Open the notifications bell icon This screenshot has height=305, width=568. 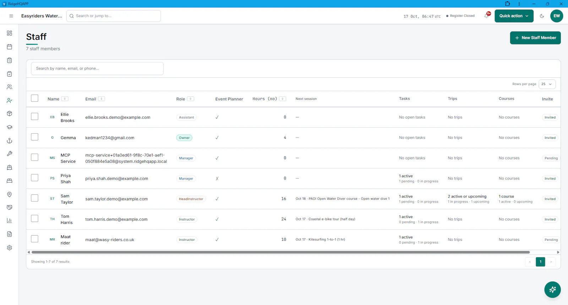pyautogui.click(x=486, y=16)
